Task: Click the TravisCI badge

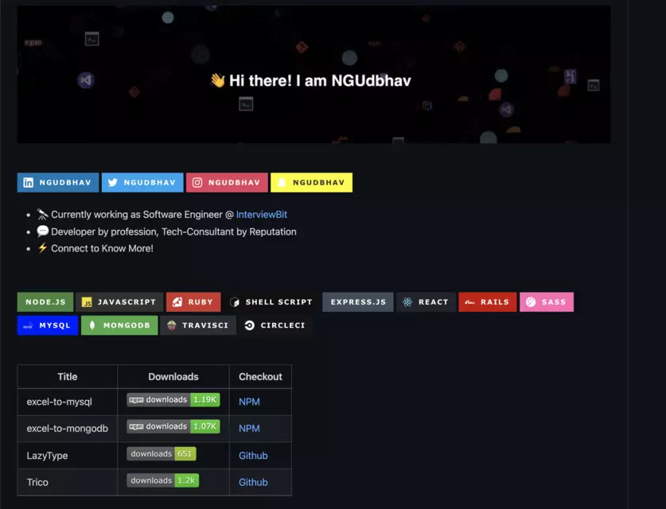Action: [x=198, y=325]
